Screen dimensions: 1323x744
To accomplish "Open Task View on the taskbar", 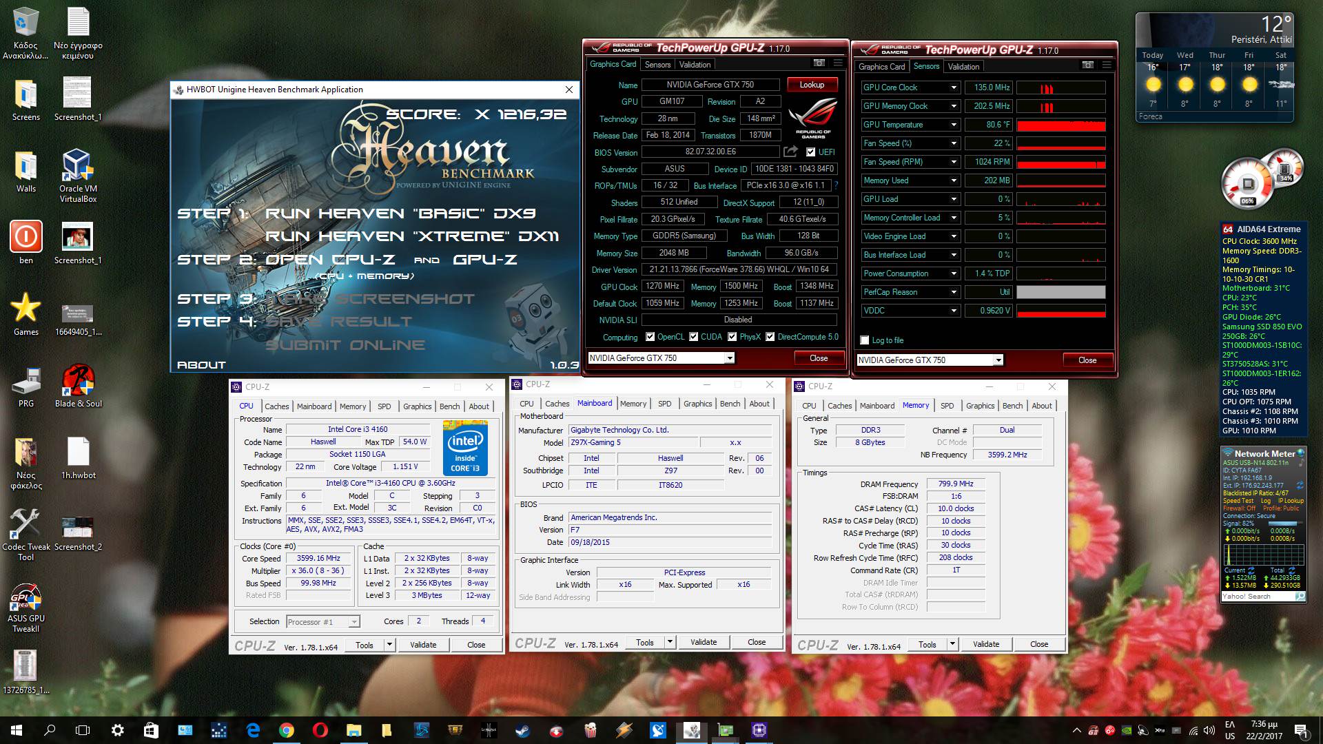I will coord(83,730).
